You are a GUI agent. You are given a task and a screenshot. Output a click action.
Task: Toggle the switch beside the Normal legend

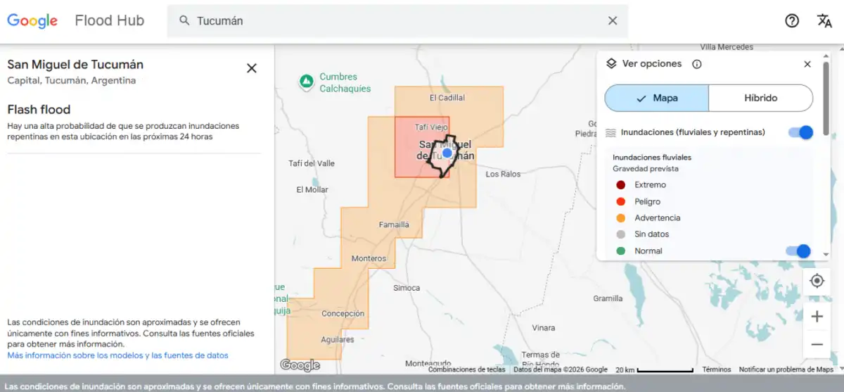click(798, 251)
